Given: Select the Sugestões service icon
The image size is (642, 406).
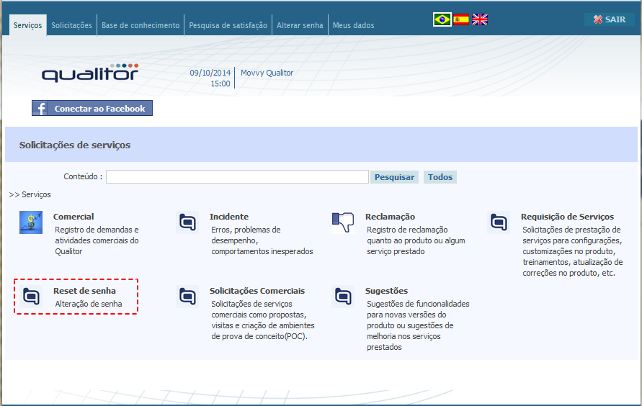Looking at the screenshot, I should (x=343, y=297).
